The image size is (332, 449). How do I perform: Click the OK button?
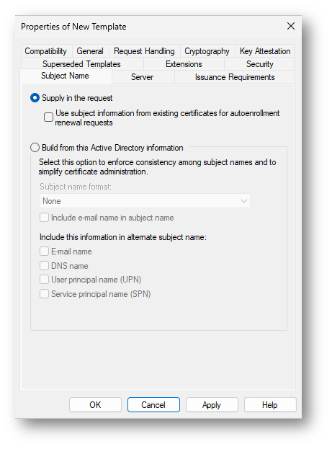coord(95,404)
